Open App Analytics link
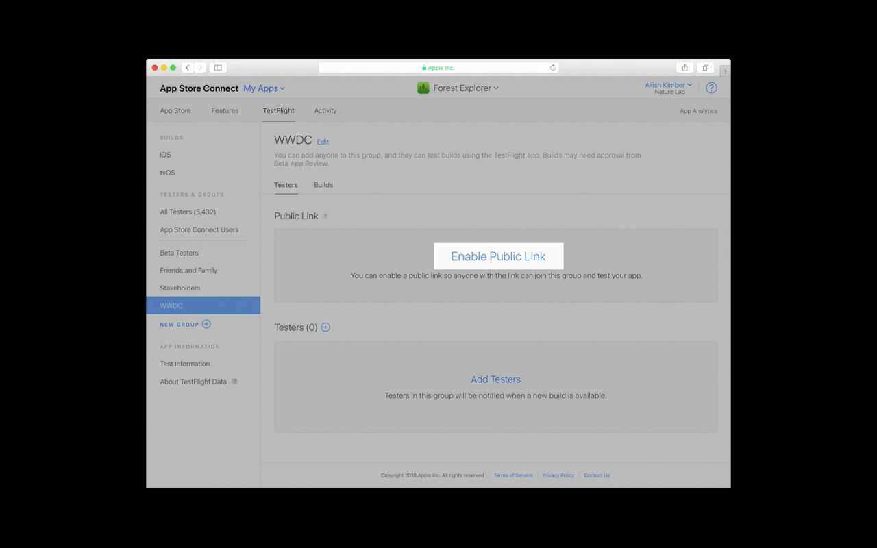This screenshot has height=548, width=877. [x=698, y=111]
